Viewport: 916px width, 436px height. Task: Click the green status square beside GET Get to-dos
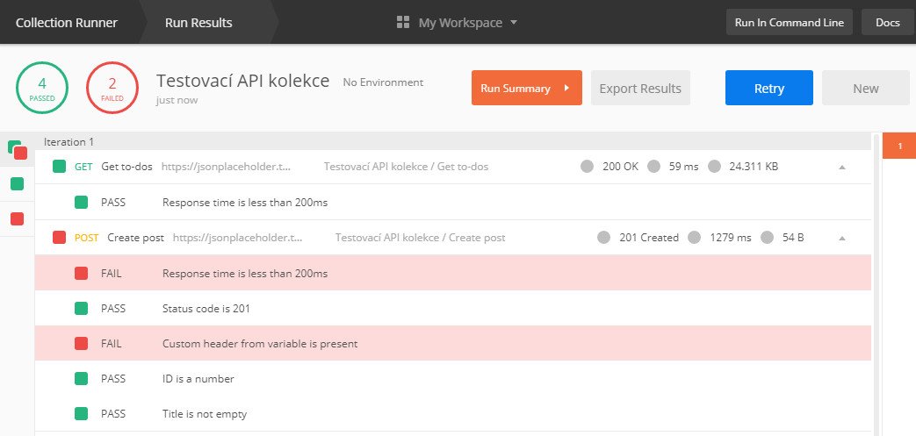pos(59,167)
